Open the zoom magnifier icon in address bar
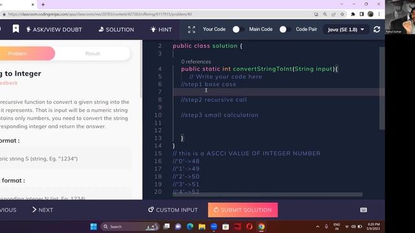 point(325,14)
